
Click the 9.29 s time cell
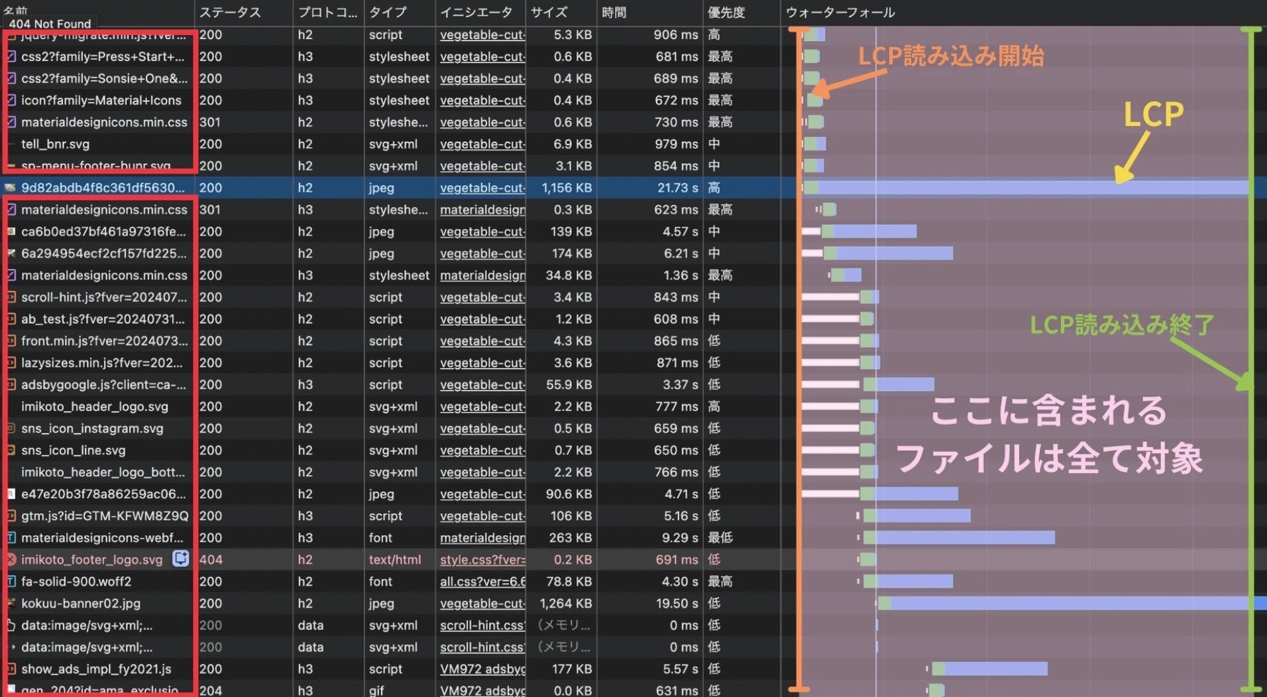coord(680,538)
